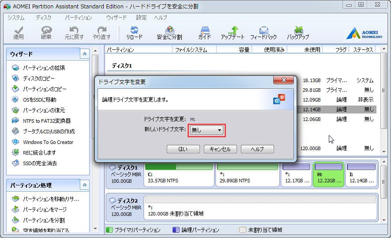Viewport: 391px width, 238px height.
Task: Click the 120.00GB unused row cell
Action: [x=310, y=148]
